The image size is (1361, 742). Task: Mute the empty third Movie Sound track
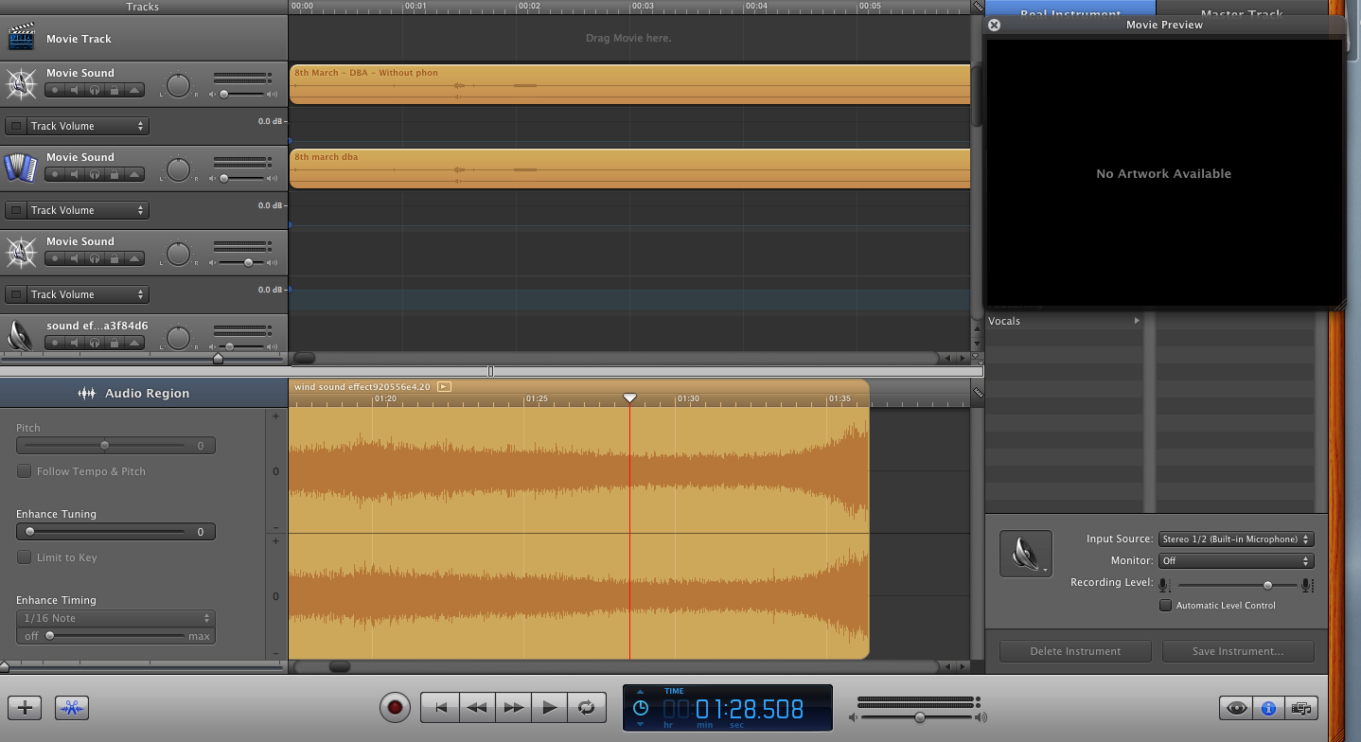coord(75,258)
